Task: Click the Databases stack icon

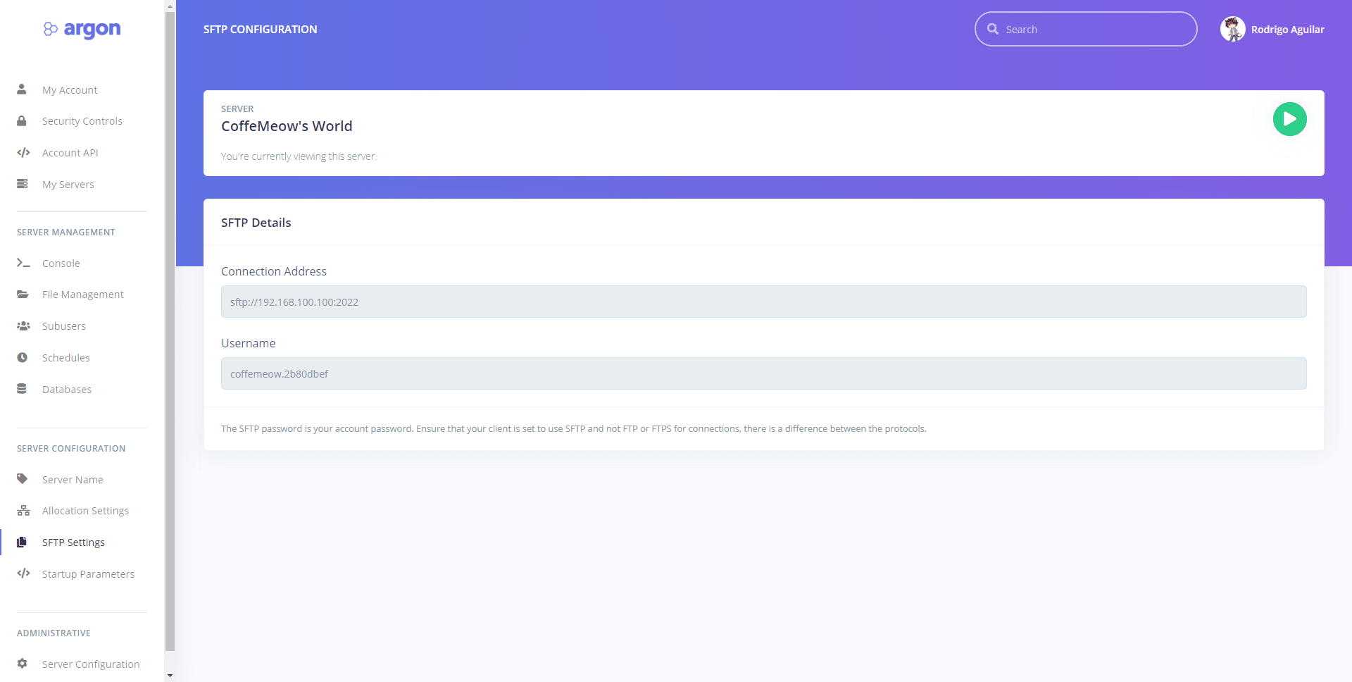Action: (22, 389)
